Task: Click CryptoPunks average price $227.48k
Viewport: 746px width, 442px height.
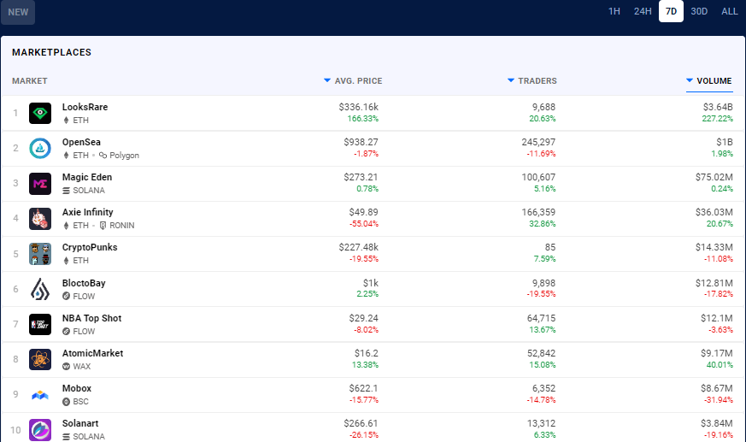Action: [358, 247]
